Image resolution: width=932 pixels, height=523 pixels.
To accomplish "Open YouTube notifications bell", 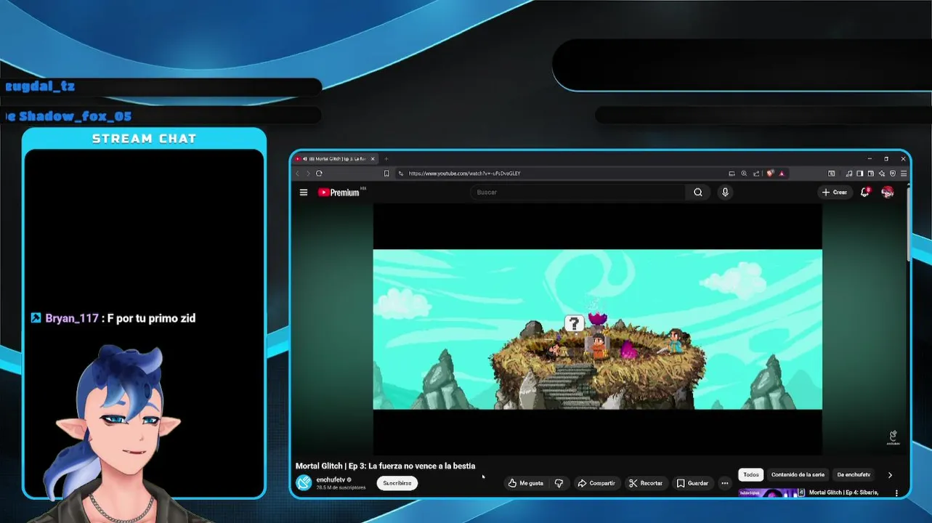I will tap(865, 192).
